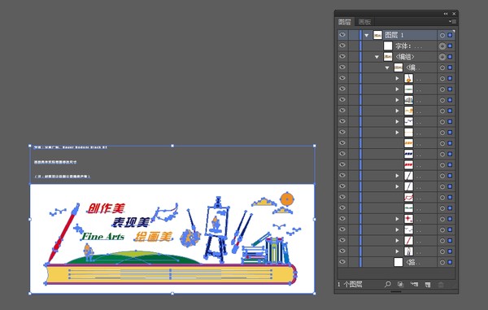488x310 pixels.
Task: Collapse the panel with the double-arrow icon
Action: [x=446, y=14]
